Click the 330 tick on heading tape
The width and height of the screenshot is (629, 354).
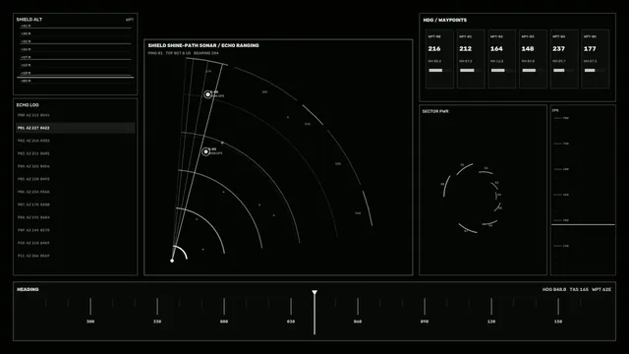pyautogui.click(x=157, y=307)
